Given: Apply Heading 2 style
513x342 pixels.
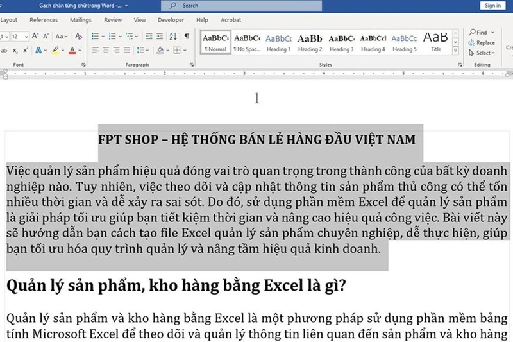Looking at the screenshot, I should coord(310,42).
